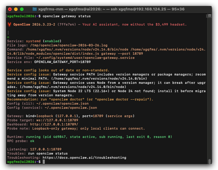This screenshot has width=218, height=170.
Task: Click the window title text in title bar
Action: 111,9
